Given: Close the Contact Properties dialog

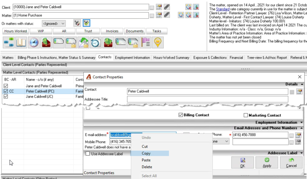Looking at the screenshot, I should click(299, 77).
